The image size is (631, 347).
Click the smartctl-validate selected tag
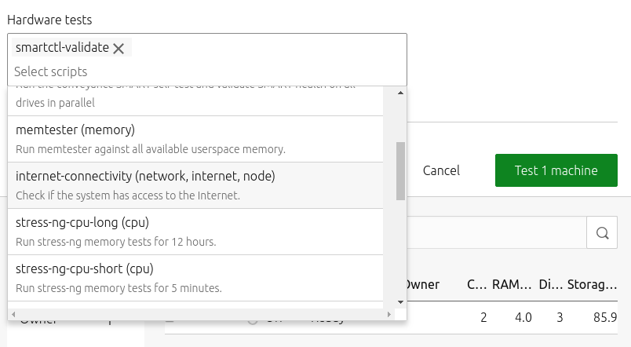(63, 48)
